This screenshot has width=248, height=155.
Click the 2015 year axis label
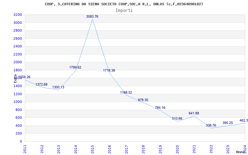[92, 149]
